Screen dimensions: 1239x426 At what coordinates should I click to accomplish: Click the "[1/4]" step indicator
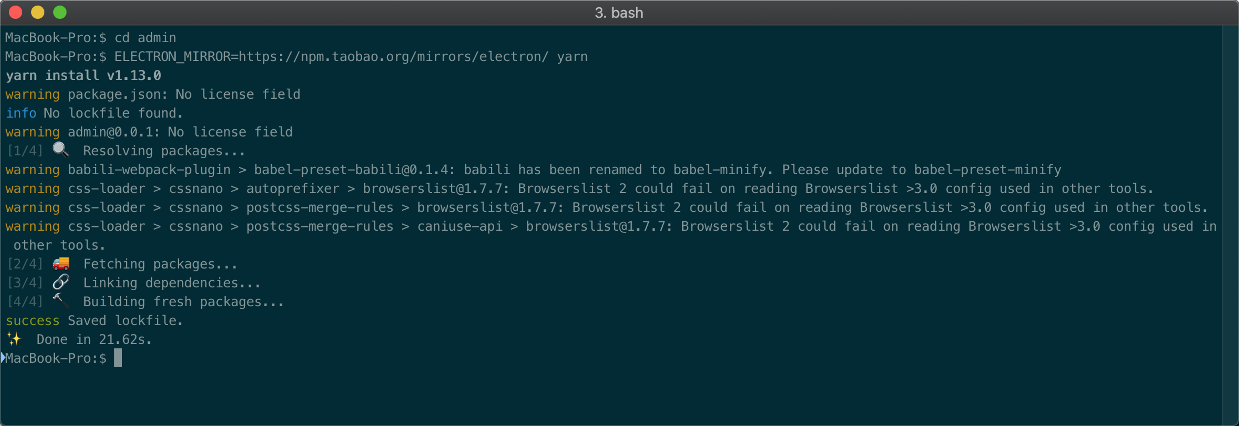(25, 151)
